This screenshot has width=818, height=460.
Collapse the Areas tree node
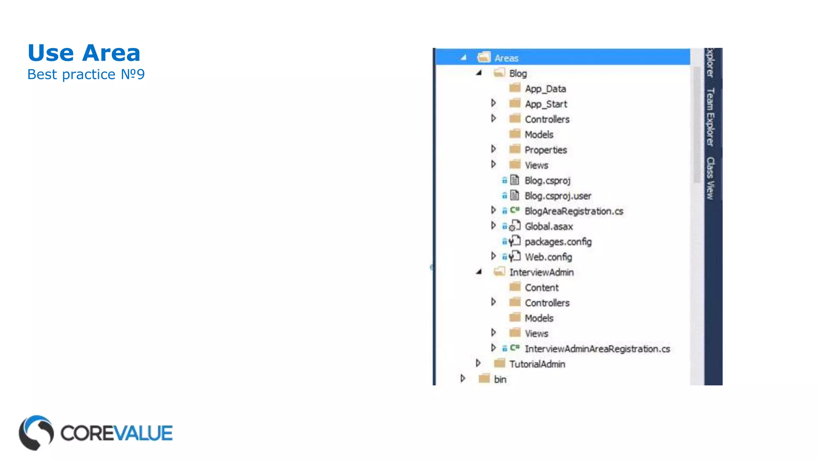[x=463, y=58]
